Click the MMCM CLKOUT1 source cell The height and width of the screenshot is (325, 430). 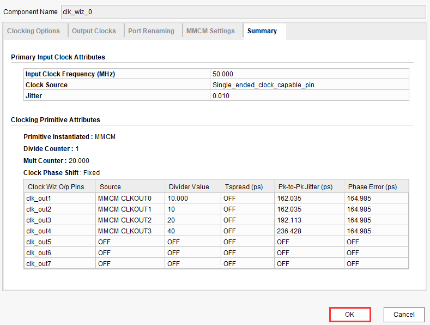[130, 209]
